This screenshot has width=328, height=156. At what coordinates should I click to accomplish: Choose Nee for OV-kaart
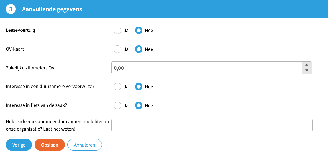139,49
